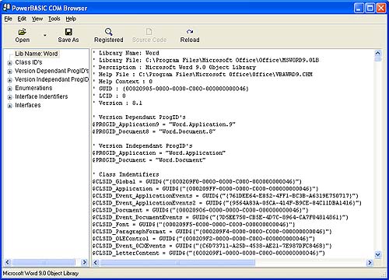Click the Reload arrow icon

pyautogui.click(x=190, y=32)
